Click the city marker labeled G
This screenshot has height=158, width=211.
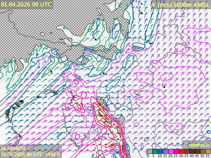point(142,13)
